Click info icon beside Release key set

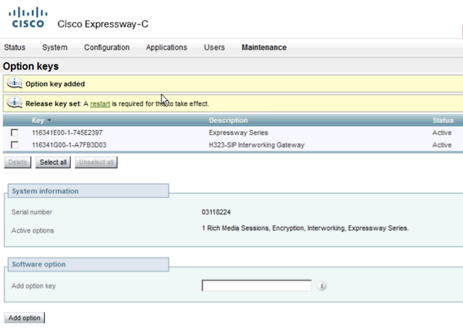[x=14, y=103]
